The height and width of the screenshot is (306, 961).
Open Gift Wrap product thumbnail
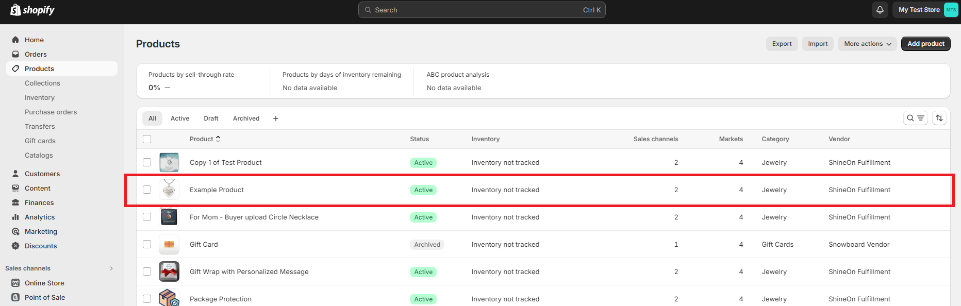click(169, 271)
